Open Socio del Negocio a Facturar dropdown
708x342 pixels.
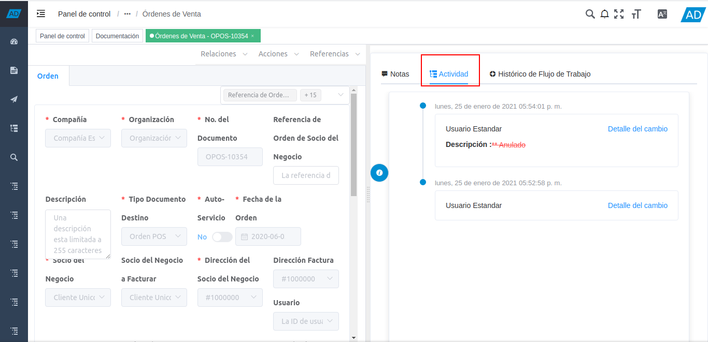click(154, 298)
